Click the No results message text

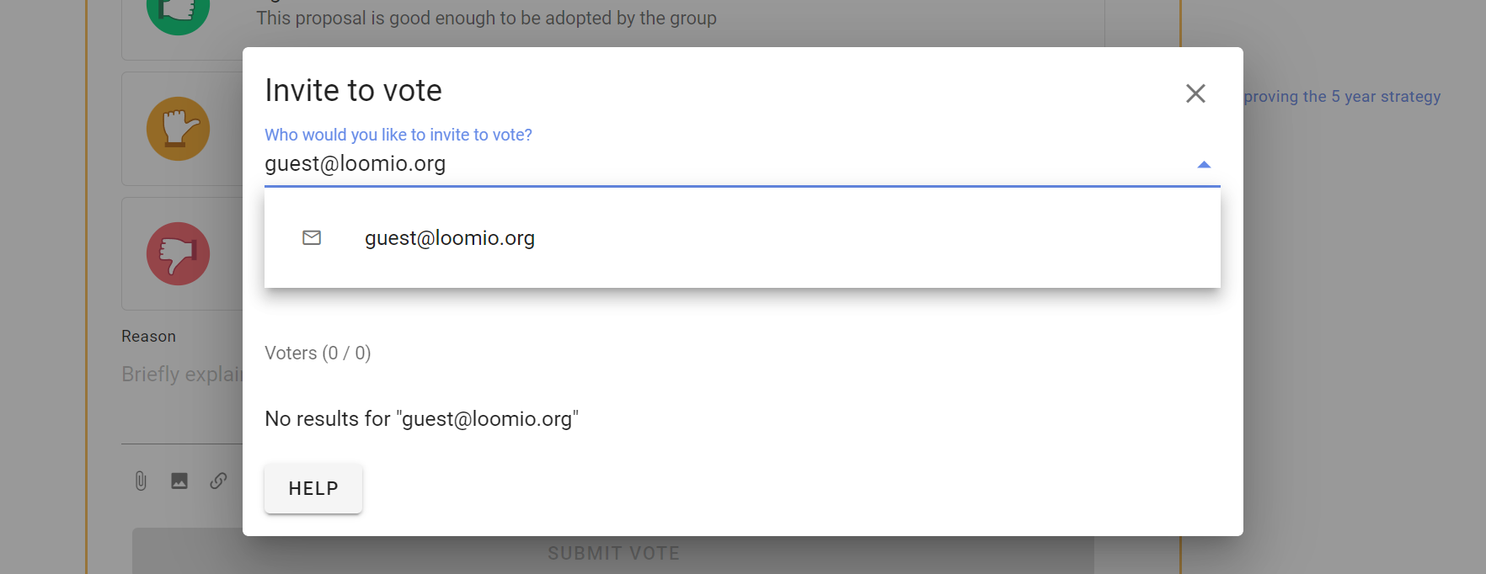(x=421, y=419)
